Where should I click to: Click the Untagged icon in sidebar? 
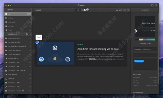tap(6, 22)
